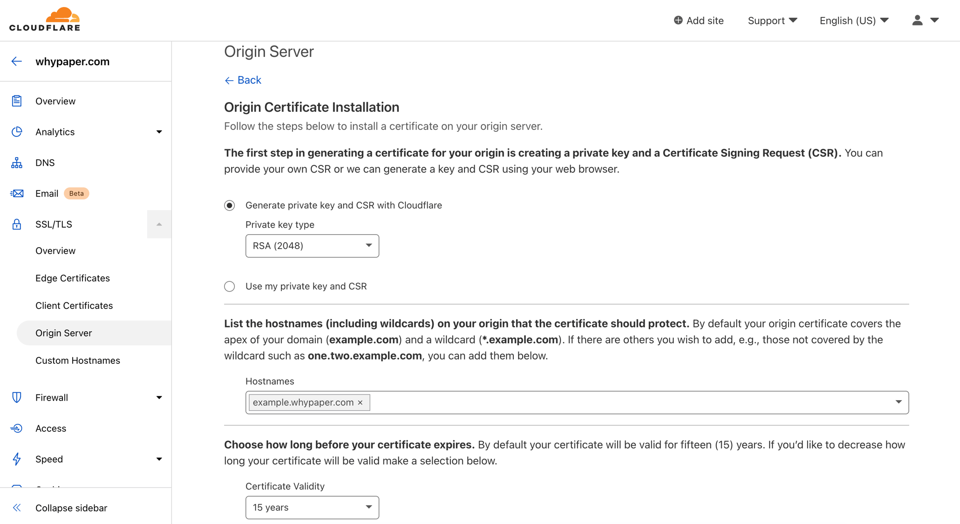Remove example.whypaper.com hostname tag
The width and height of the screenshot is (960, 524).
[x=360, y=402]
